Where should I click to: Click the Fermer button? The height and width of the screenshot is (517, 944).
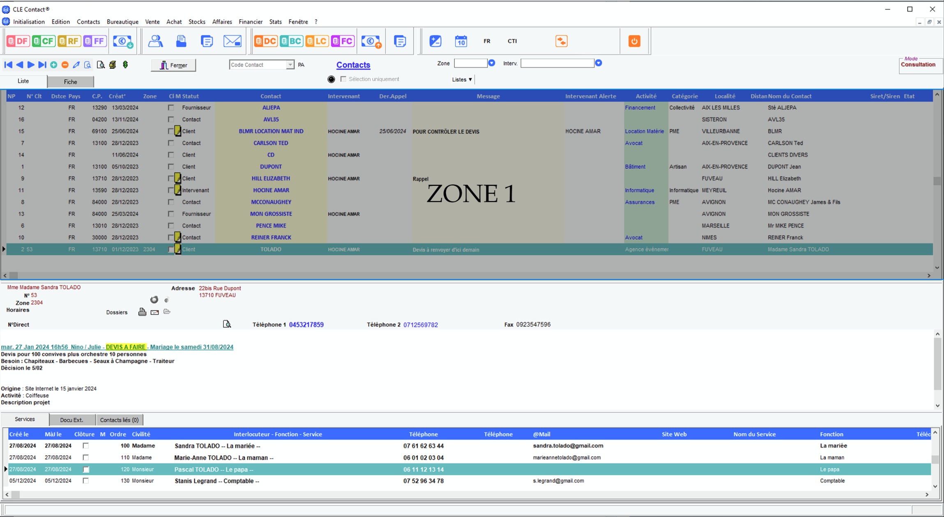pyautogui.click(x=173, y=65)
